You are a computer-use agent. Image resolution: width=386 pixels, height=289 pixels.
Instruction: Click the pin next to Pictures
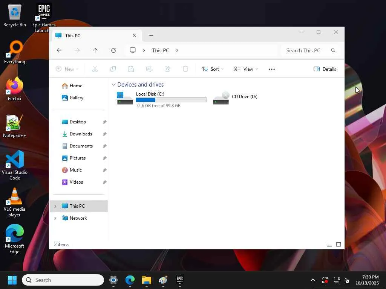click(105, 158)
